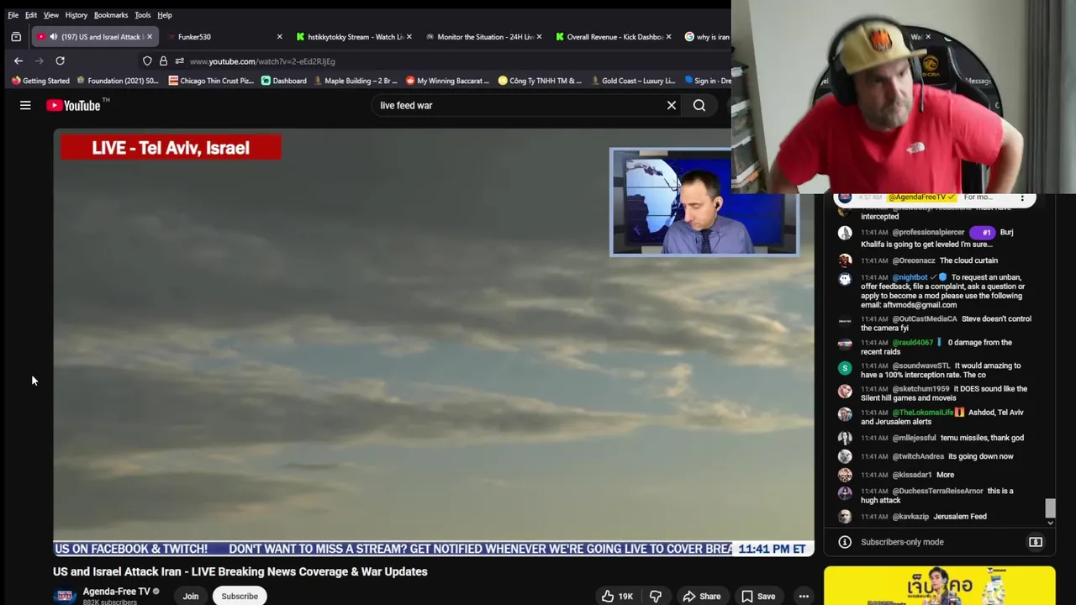The image size is (1076, 605).
Task: Switch to the Funker530 tab
Action: tap(223, 37)
